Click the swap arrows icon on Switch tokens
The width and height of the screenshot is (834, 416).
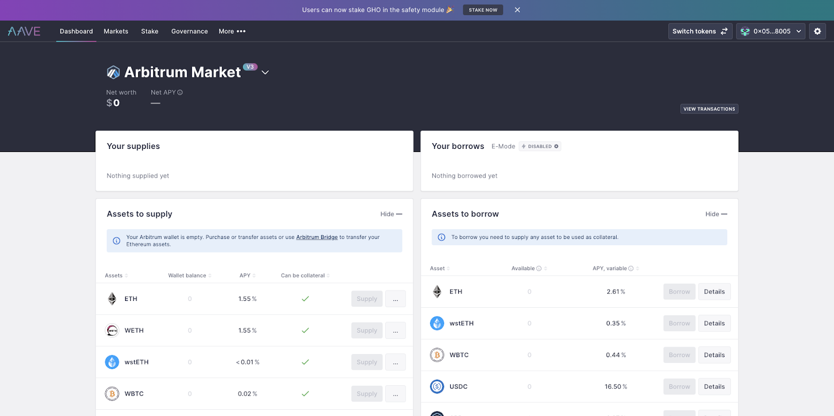pos(724,31)
